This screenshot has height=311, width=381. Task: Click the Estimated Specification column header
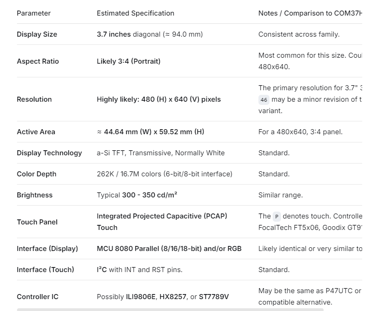tap(135, 13)
